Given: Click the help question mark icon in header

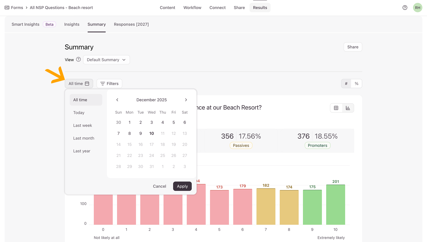Looking at the screenshot, I should (x=405, y=8).
